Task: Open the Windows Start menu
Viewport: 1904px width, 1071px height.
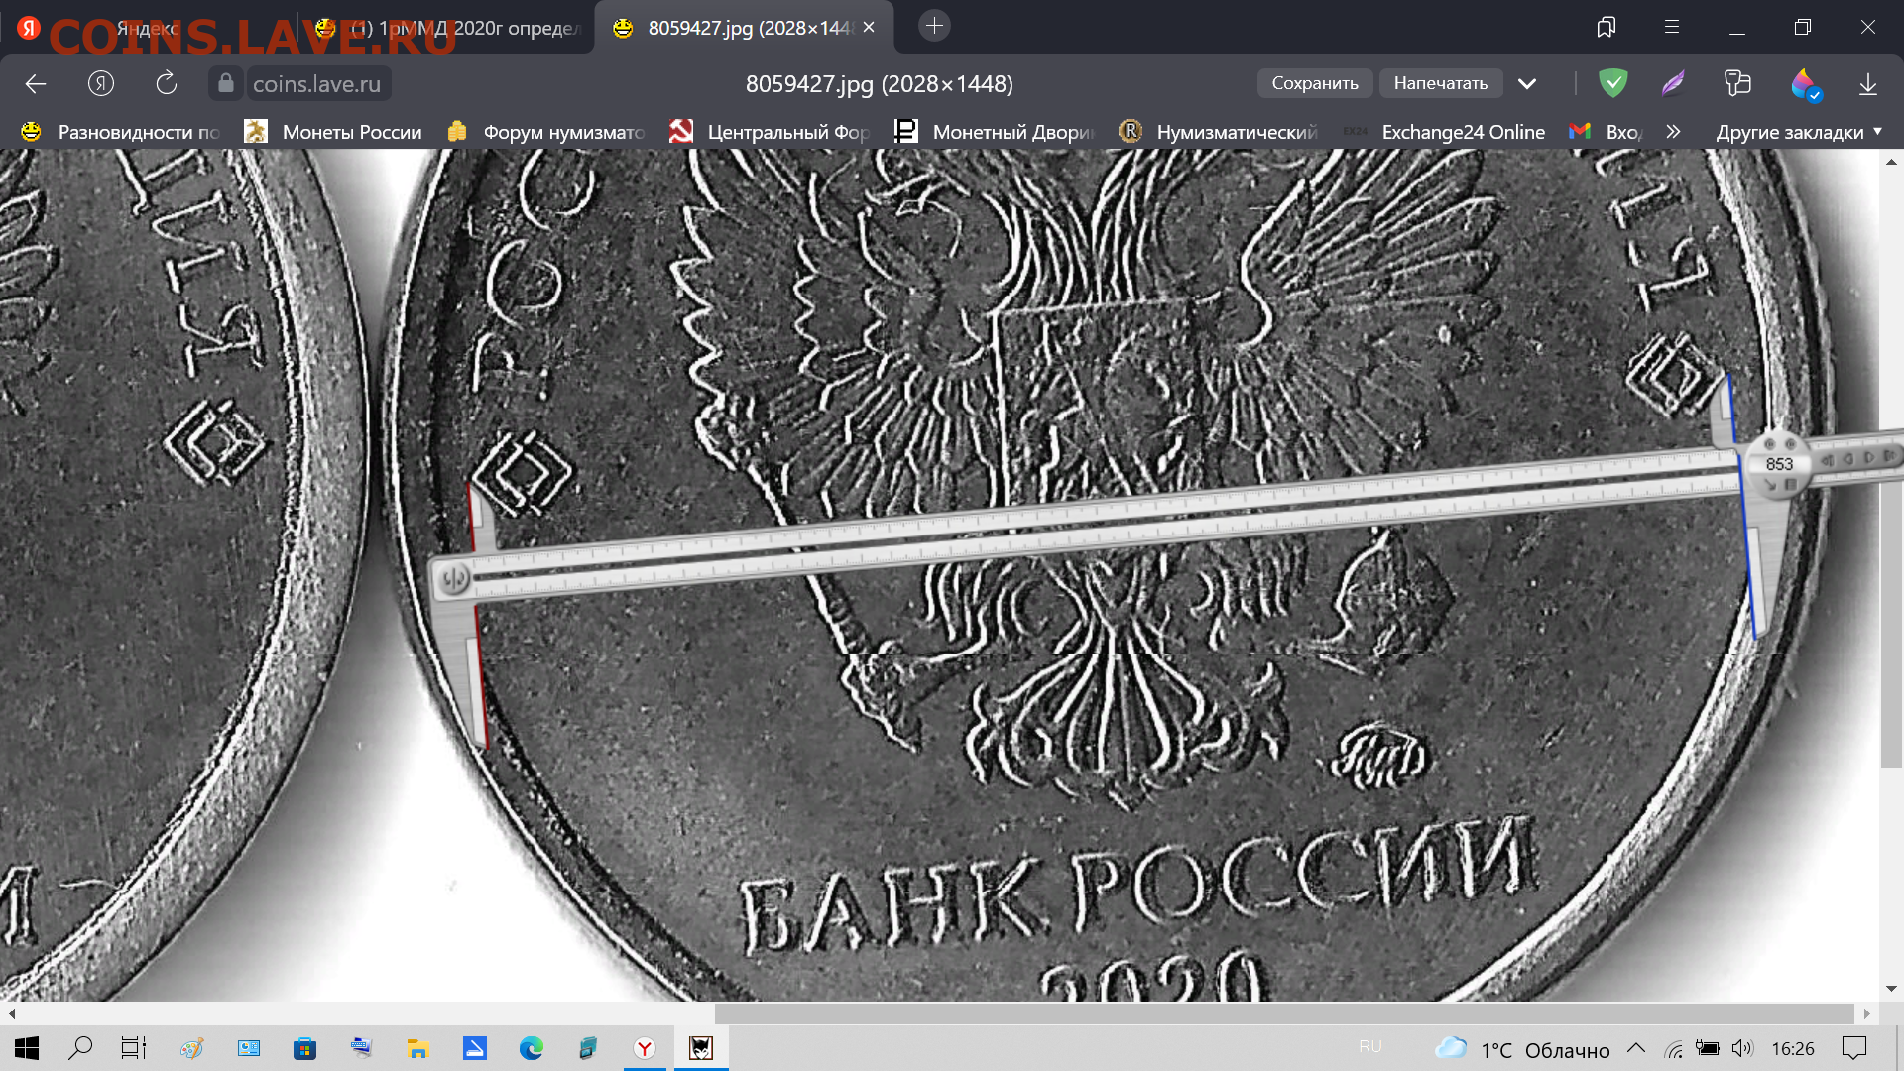Action: coord(27,1048)
